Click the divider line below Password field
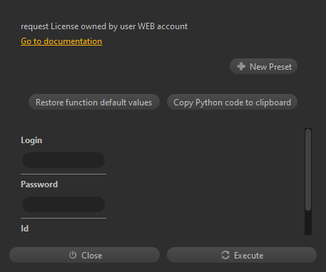326x272 pixels. click(63, 218)
